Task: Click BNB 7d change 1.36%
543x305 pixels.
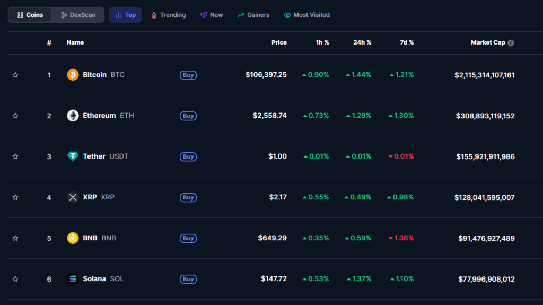Action: pyautogui.click(x=401, y=238)
